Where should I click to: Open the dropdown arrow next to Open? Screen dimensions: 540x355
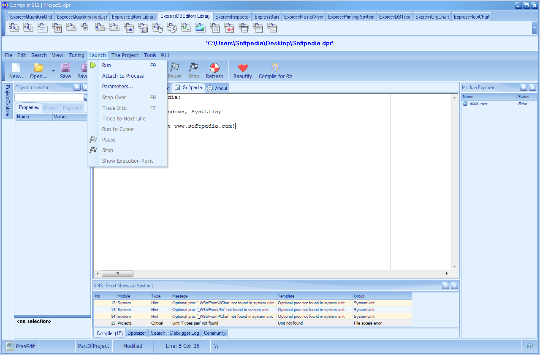tap(53, 70)
